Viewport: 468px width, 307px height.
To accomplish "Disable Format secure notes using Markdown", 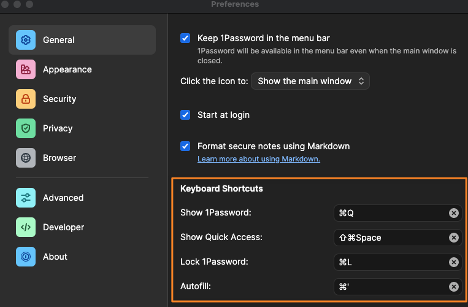I will tap(185, 146).
